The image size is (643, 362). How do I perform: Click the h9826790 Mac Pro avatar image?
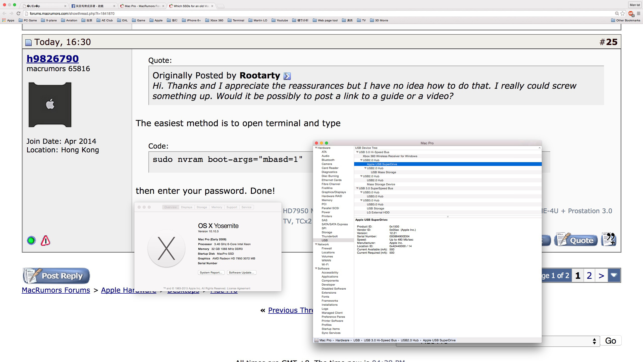50,105
